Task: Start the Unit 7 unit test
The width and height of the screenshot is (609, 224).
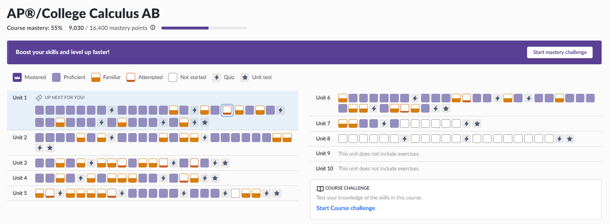Action: [x=477, y=123]
